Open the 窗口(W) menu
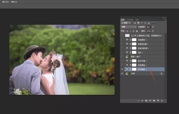Screen dimensions: 179x114 [x=6, y=2]
